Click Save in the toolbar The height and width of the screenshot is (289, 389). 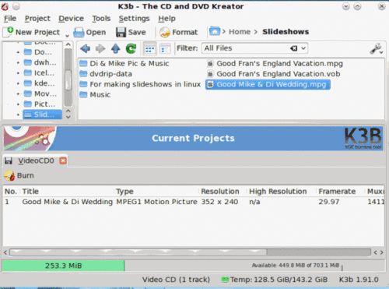(x=131, y=32)
